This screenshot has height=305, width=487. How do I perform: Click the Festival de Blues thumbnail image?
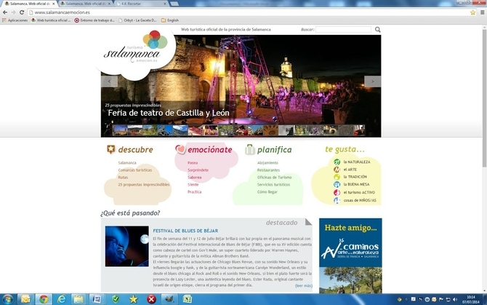[x=126, y=246]
